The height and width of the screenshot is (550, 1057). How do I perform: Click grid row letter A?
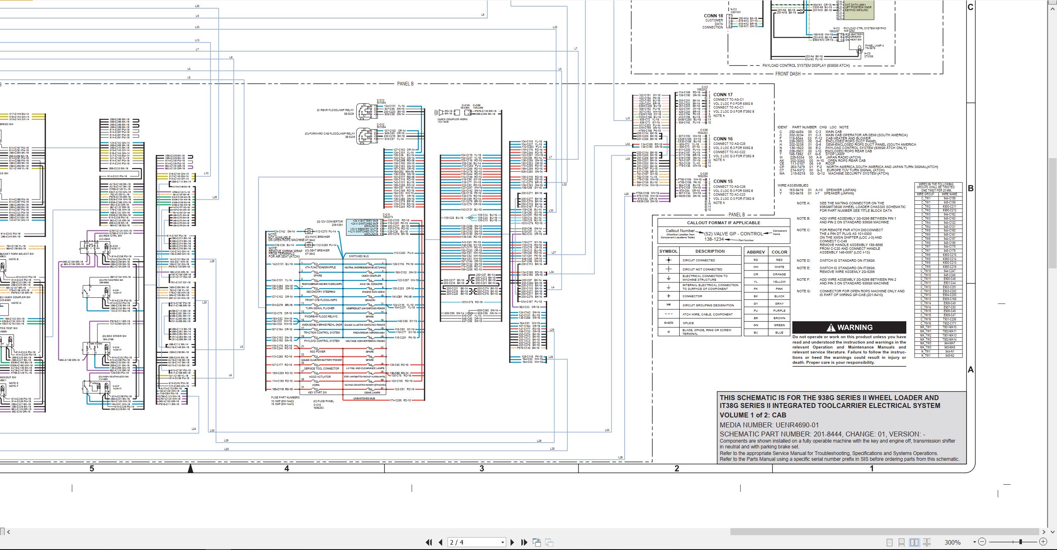(971, 370)
